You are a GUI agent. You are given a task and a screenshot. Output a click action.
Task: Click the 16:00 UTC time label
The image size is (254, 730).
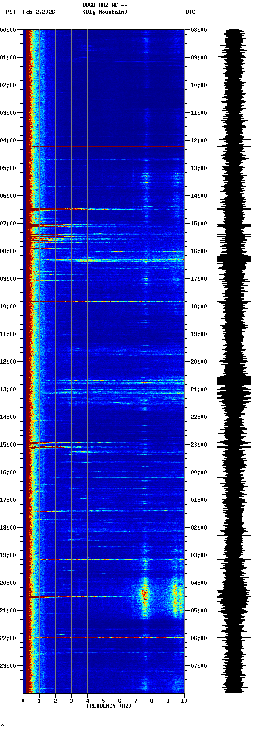coord(199,251)
